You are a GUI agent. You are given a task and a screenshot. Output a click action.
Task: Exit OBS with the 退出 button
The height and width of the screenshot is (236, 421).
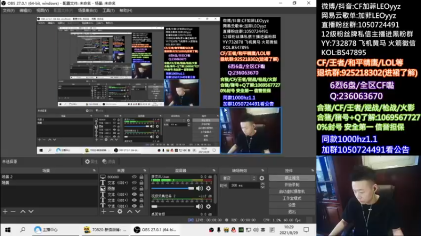[x=292, y=212]
